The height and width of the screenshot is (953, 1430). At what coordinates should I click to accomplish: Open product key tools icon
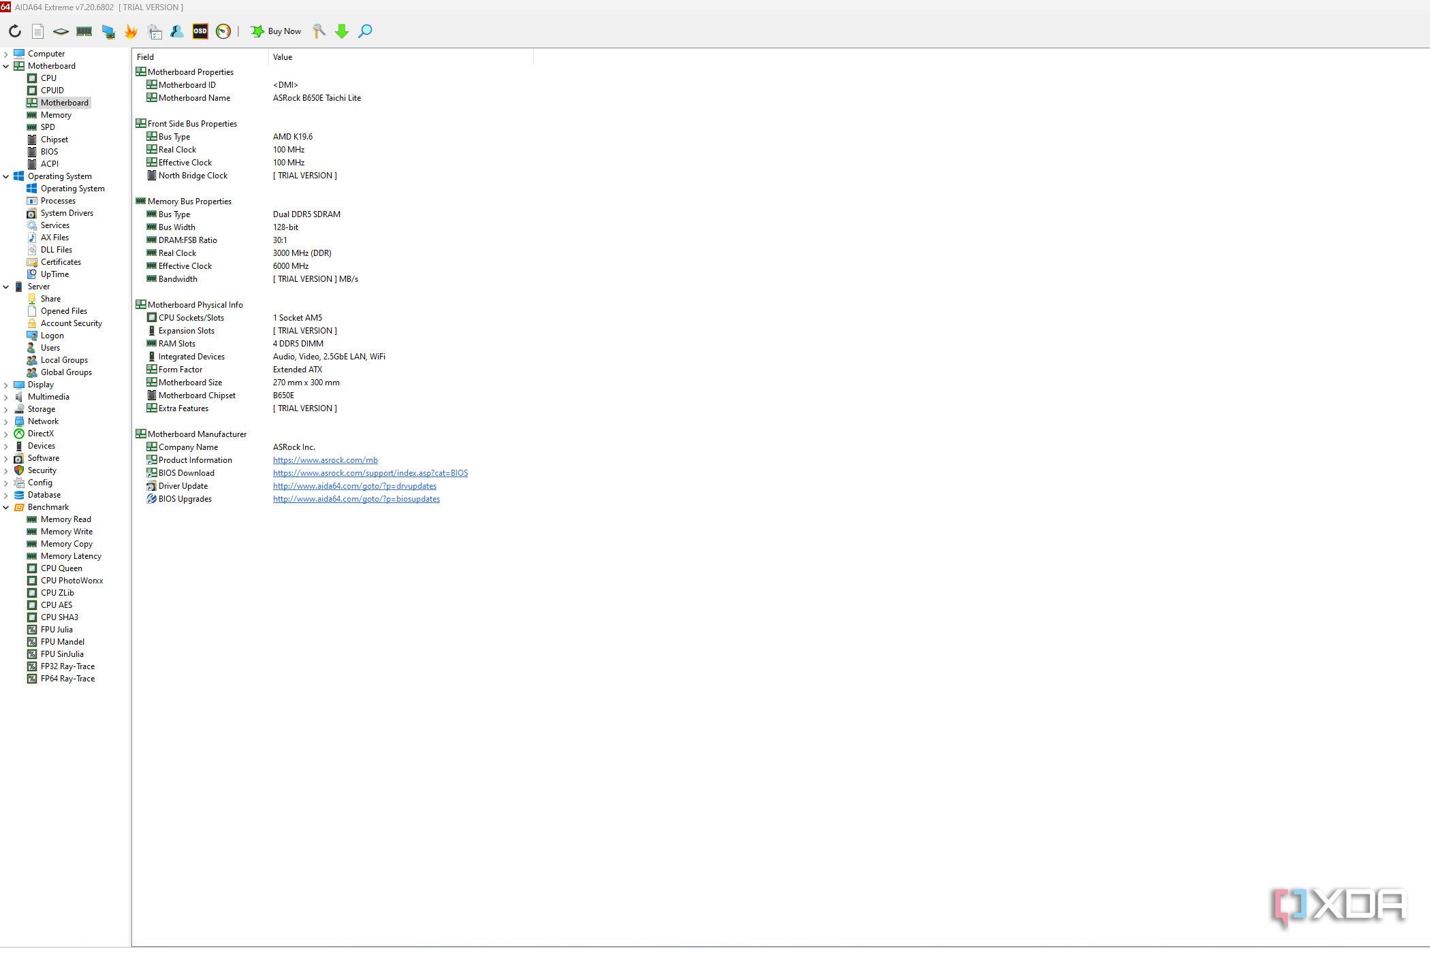pyautogui.click(x=319, y=31)
